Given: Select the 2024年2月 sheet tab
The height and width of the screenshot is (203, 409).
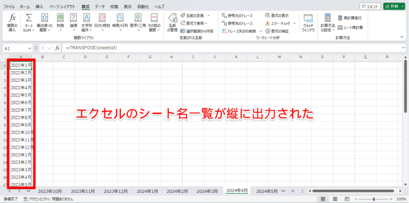Looking at the screenshot, I should 177,191.
